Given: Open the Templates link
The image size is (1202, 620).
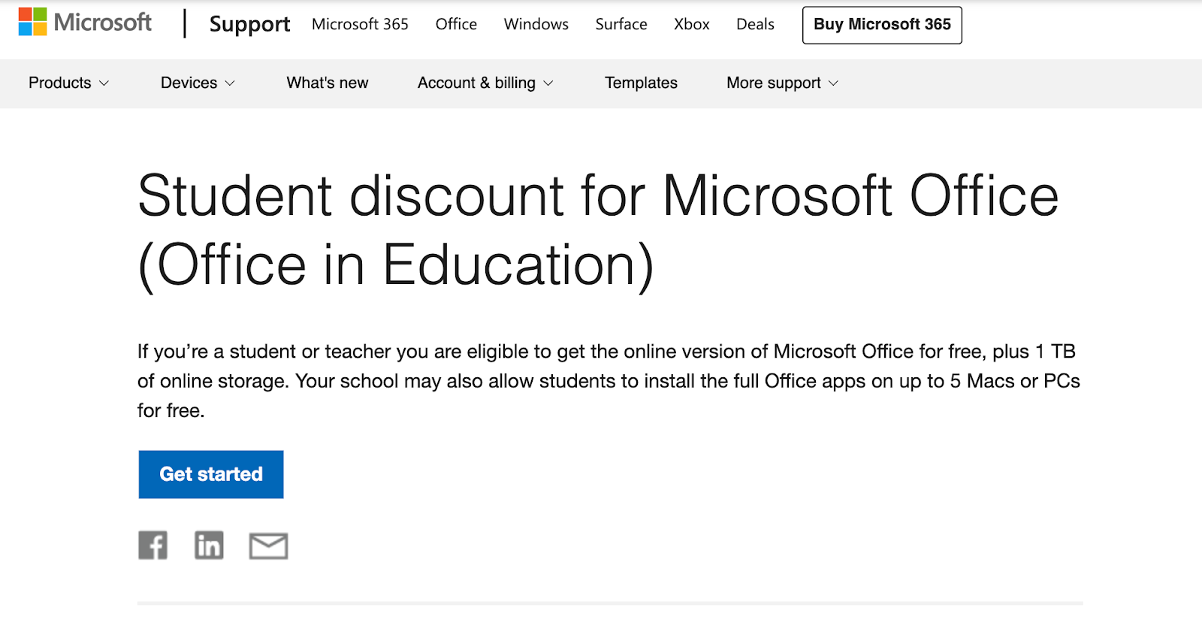Looking at the screenshot, I should [641, 83].
